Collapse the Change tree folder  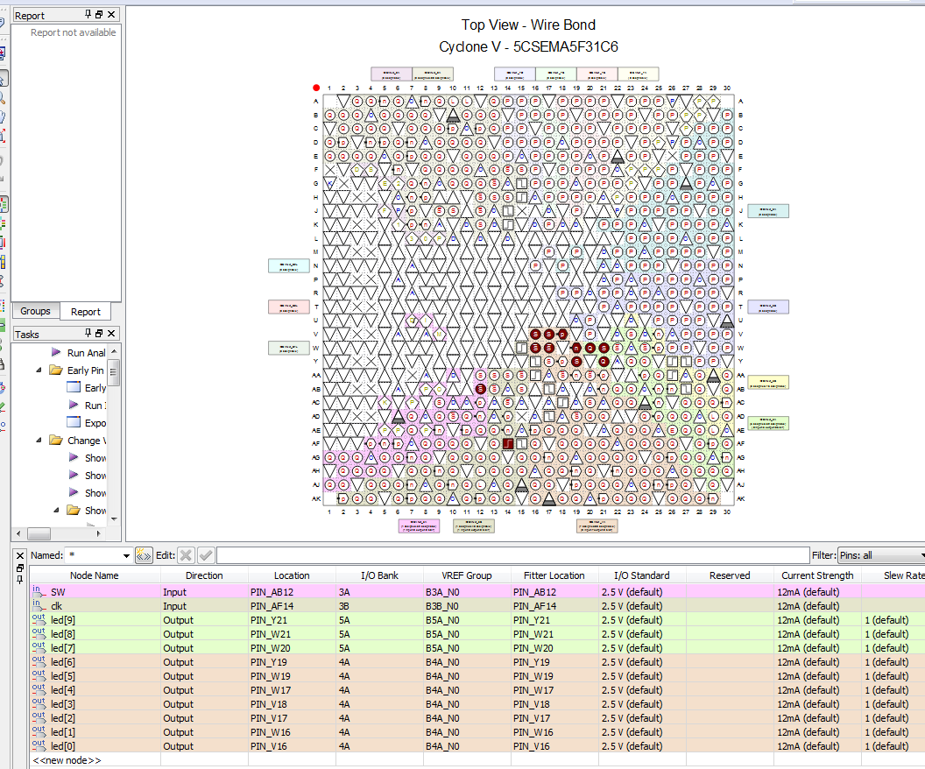39,440
